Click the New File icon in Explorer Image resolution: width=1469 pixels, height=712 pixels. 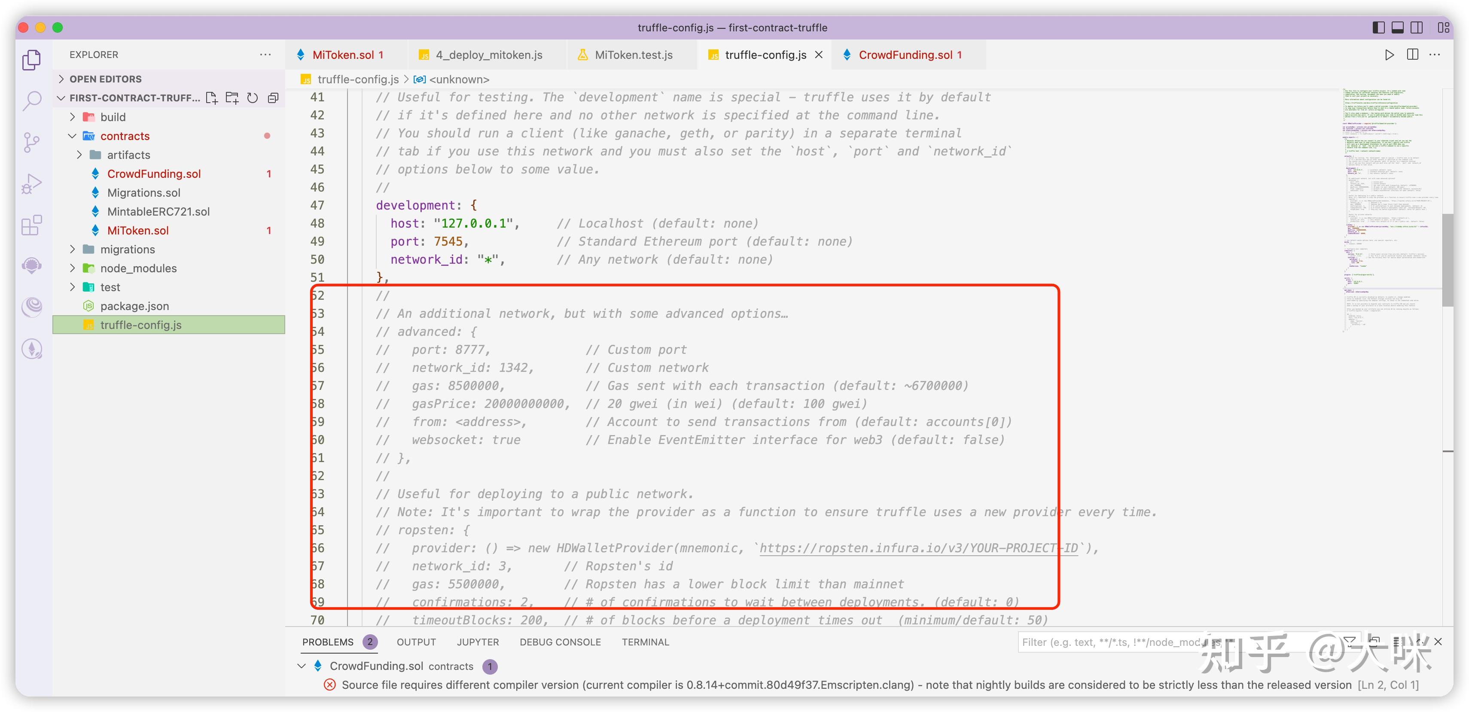click(212, 98)
